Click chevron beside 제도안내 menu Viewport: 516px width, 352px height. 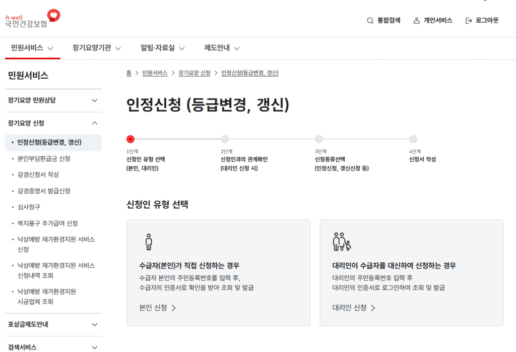[x=237, y=48]
